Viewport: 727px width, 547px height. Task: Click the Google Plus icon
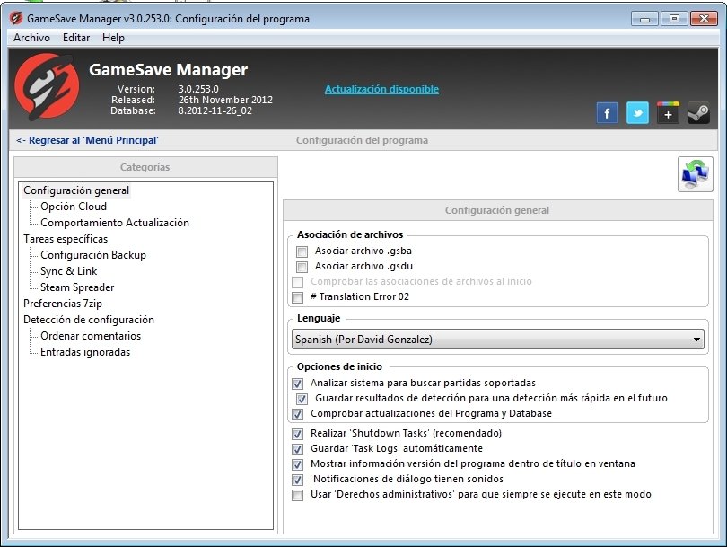pyautogui.click(x=668, y=113)
